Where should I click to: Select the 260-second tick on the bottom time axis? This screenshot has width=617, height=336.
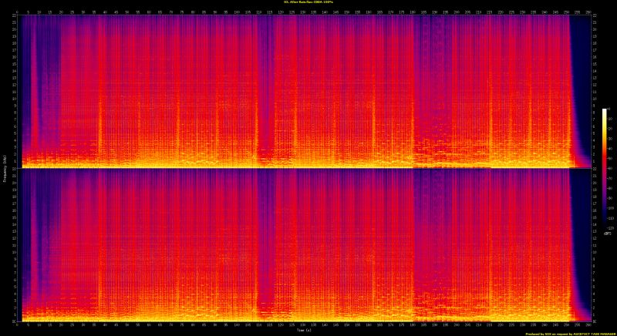[588, 324]
